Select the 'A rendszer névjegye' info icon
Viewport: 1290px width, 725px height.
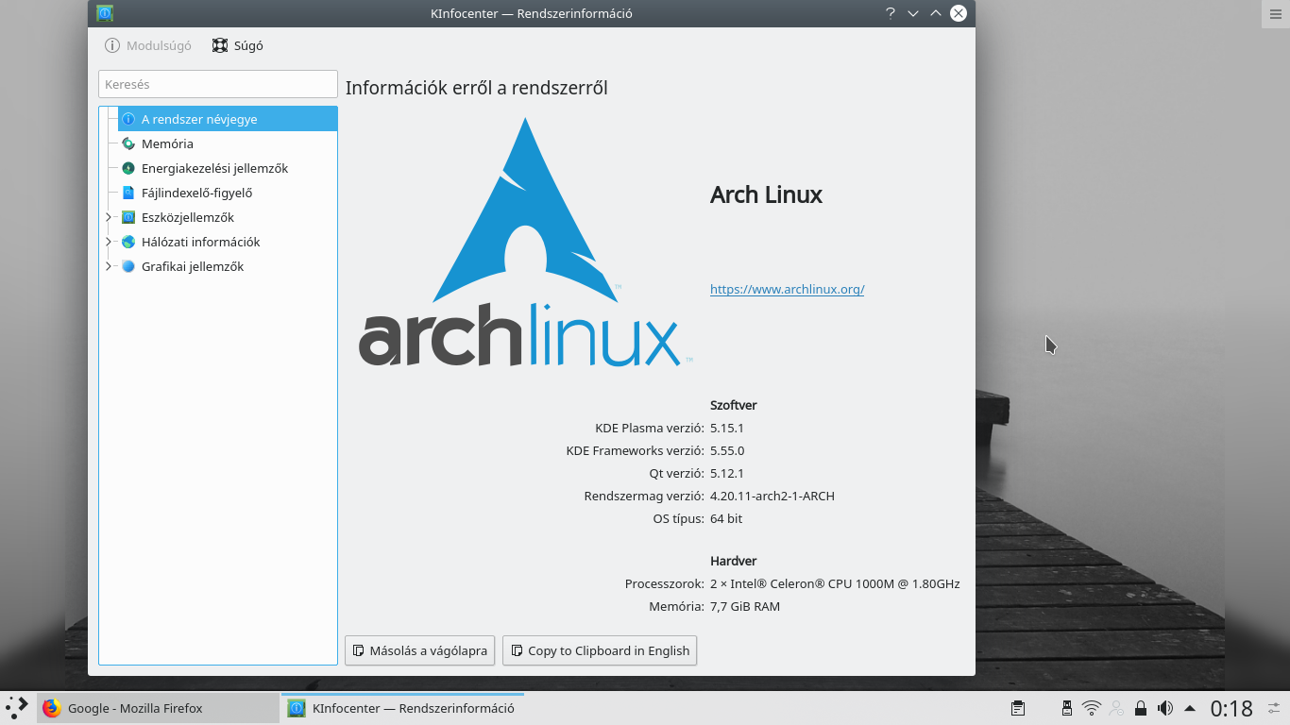128,119
